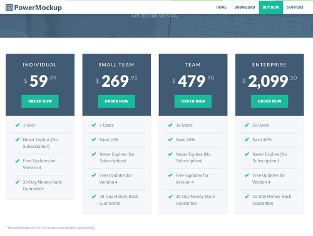Screen dimensions: 313x236
Task: Click Team plan's 'Never Expires' checkmark
Action: point(170,154)
